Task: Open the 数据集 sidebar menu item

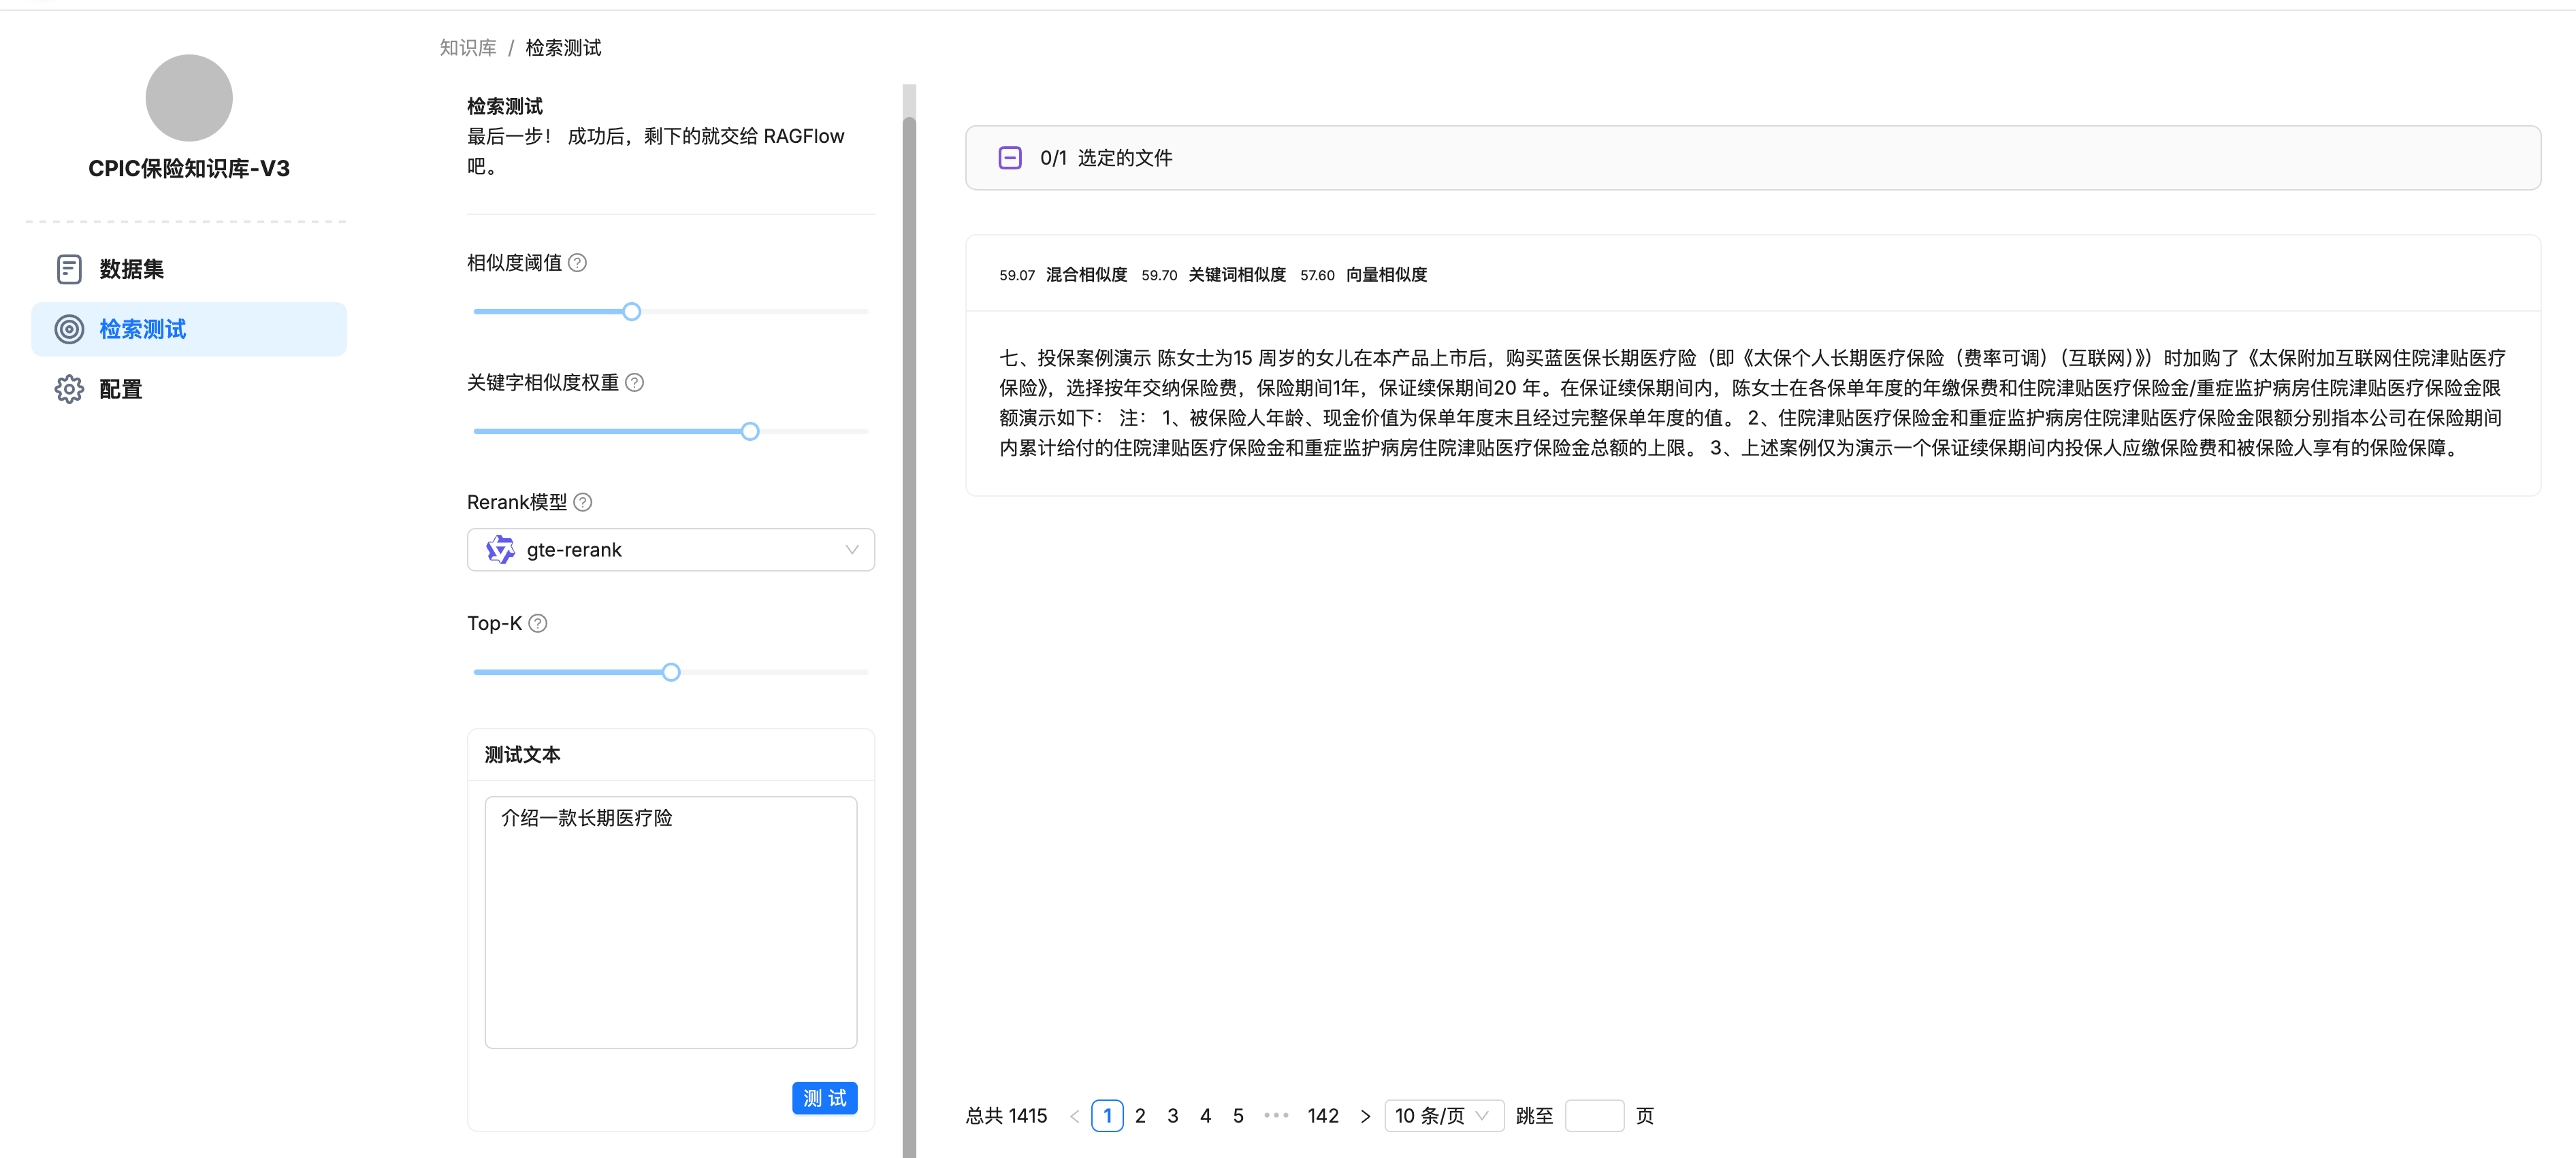Action: (x=131, y=269)
